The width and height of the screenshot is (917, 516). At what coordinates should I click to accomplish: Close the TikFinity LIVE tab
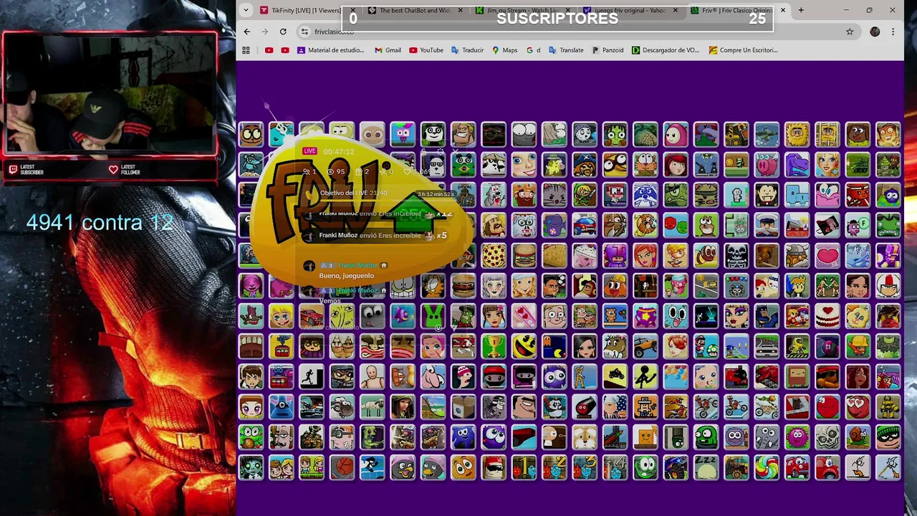tap(352, 10)
